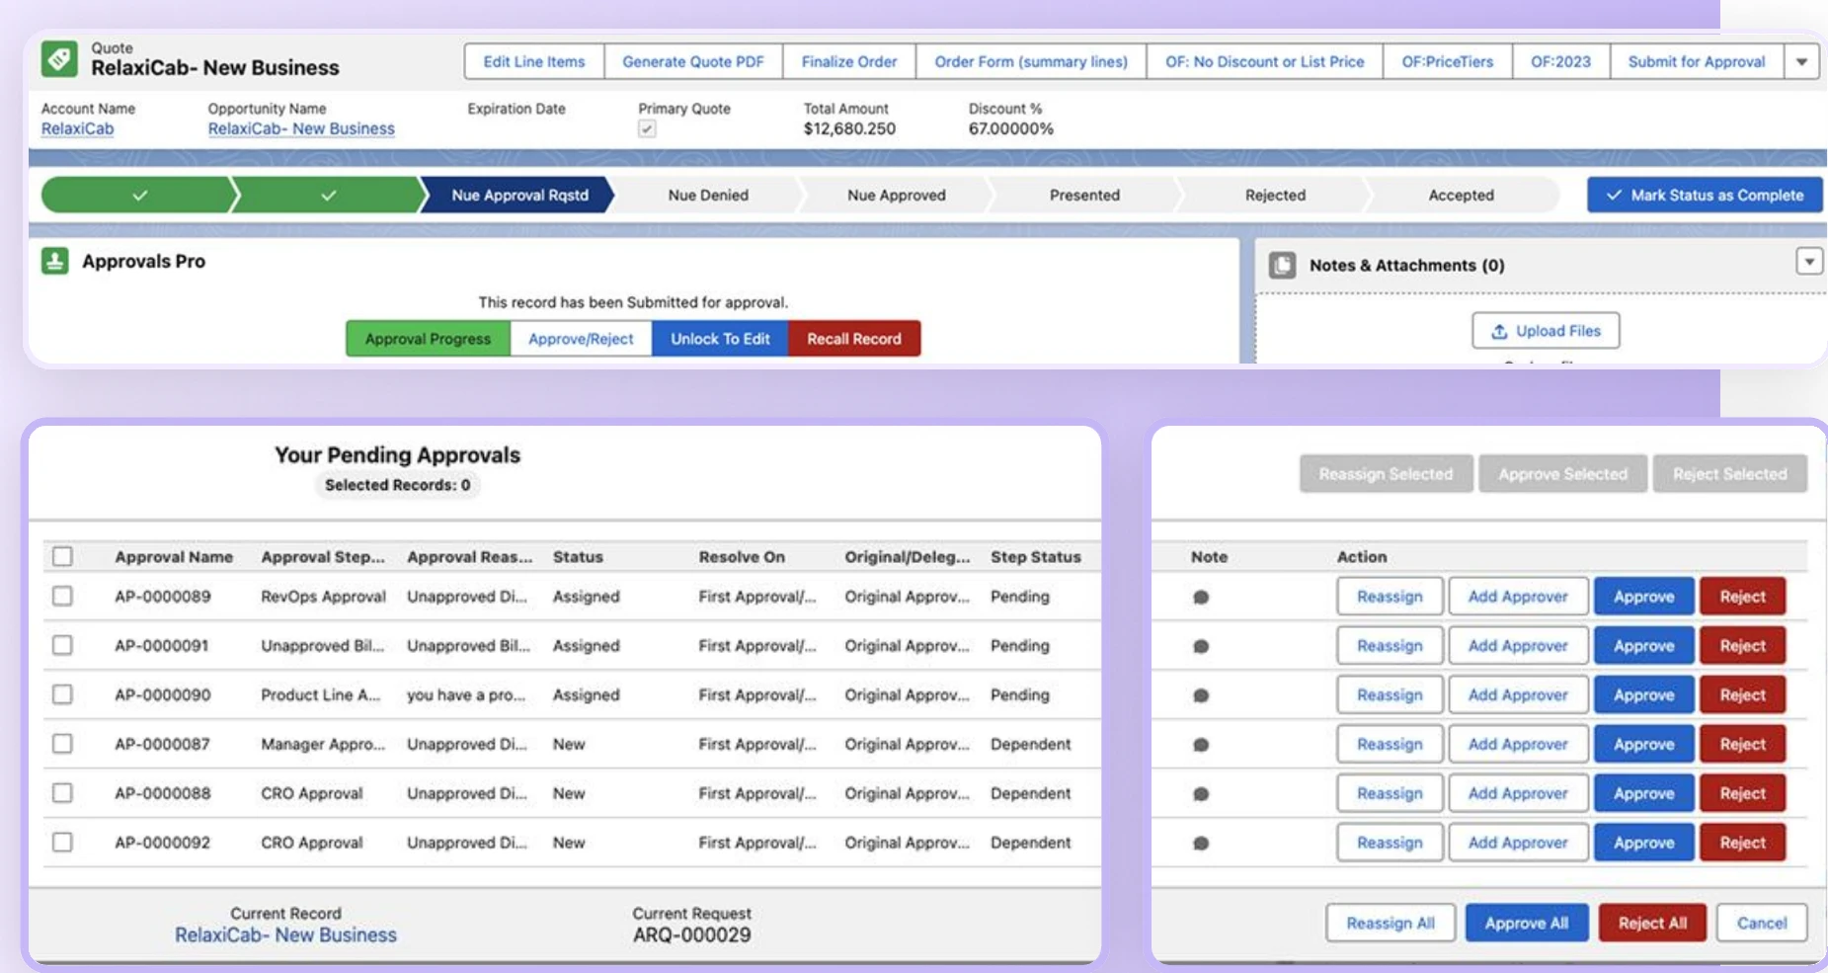
Task: Sort by Step Status column header
Action: [1036, 557]
